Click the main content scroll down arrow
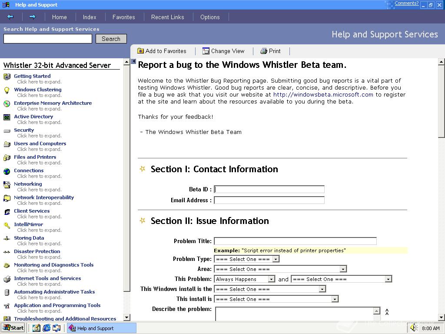 (442, 317)
